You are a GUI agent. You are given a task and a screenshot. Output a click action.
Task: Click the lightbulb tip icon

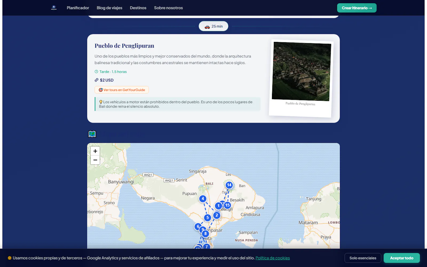101,102
